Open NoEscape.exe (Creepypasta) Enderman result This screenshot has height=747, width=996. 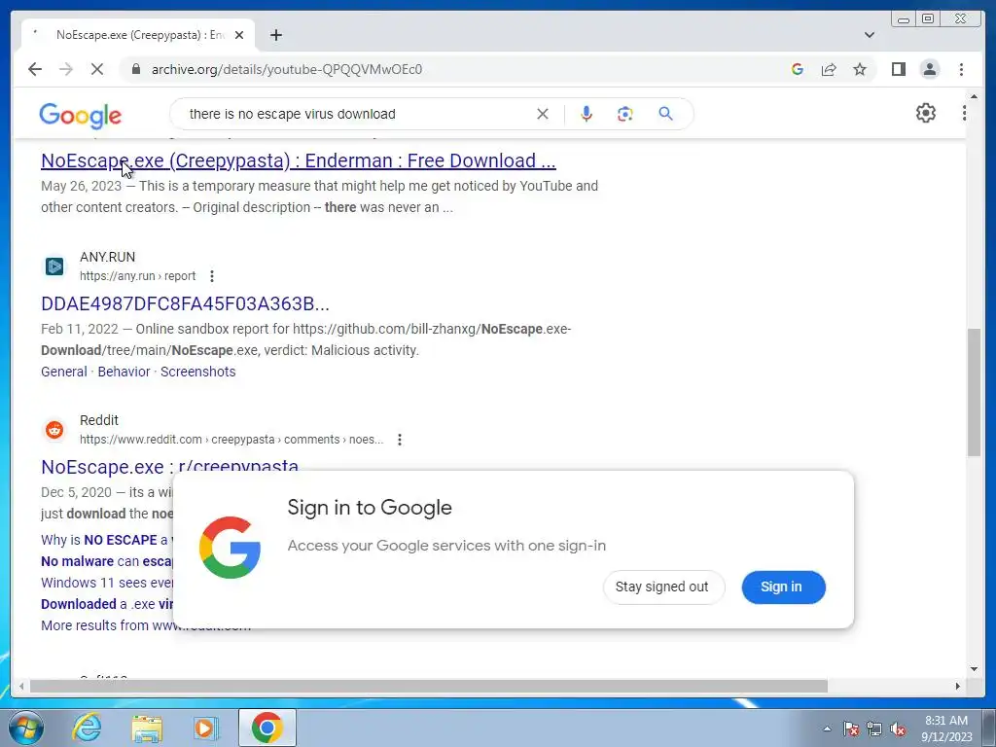(299, 160)
